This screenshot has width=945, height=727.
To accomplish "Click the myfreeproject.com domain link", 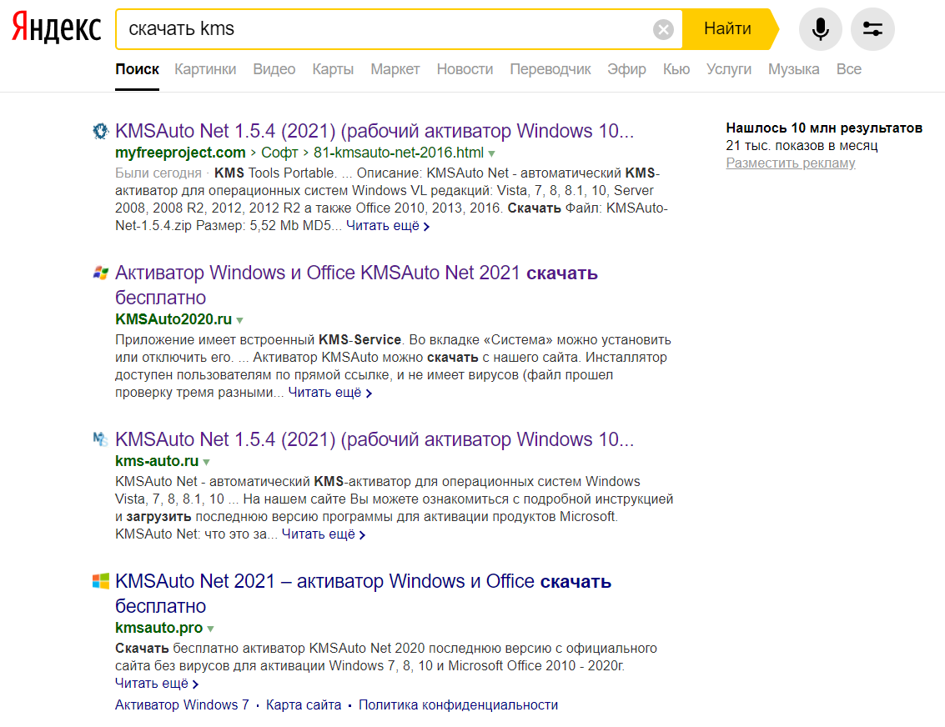I will point(180,153).
